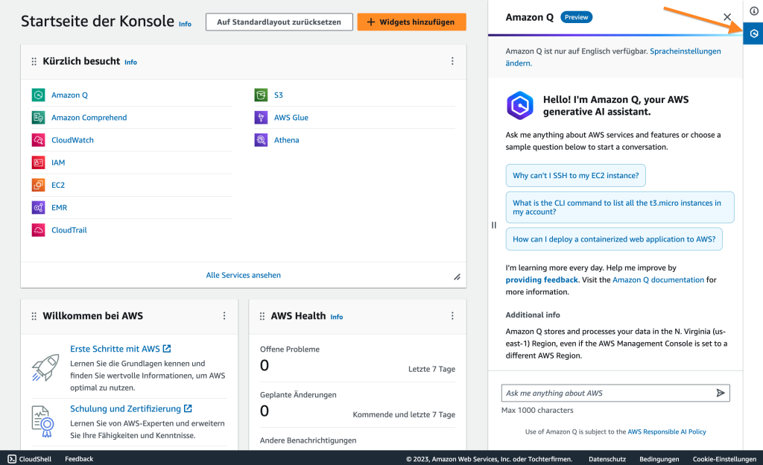763x465 pixels.
Task: Click the Widgets hinzufügen button
Action: click(x=411, y=22)
